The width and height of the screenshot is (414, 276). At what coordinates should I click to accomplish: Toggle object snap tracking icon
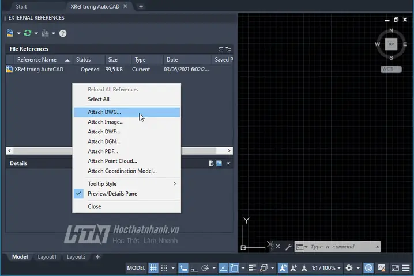[x=223, y=268]
